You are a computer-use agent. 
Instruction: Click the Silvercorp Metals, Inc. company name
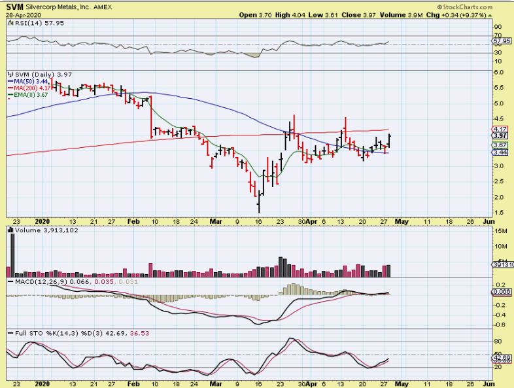[x=58, y=7]
